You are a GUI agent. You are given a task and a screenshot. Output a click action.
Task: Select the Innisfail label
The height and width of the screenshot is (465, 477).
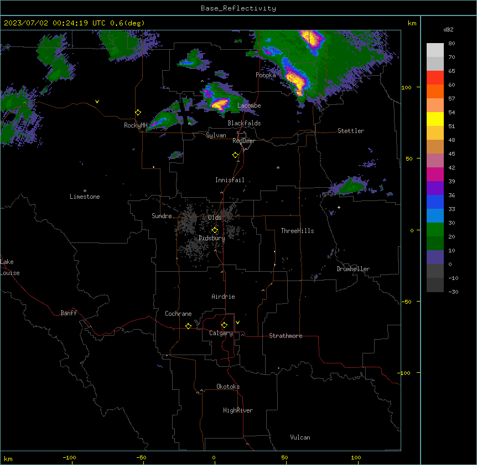point(230,180)
